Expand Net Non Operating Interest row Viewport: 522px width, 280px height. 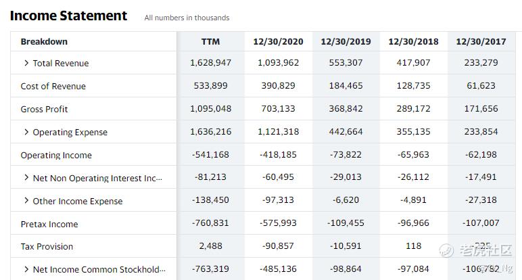tap(26, 179)
